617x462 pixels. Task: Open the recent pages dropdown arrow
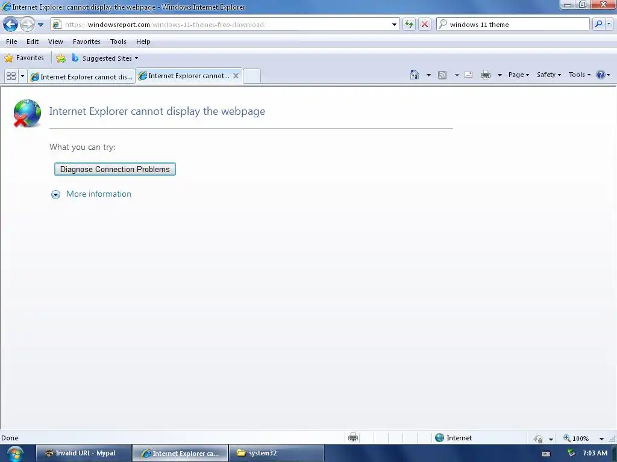[x=40, y=24]
